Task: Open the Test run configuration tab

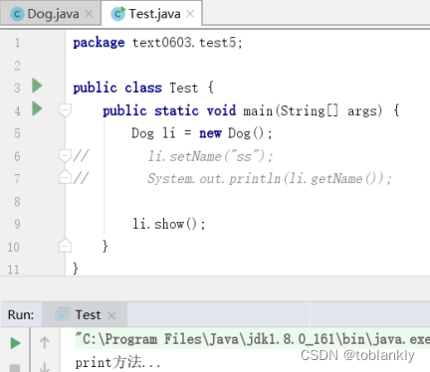Action: (x=85, y=314)
